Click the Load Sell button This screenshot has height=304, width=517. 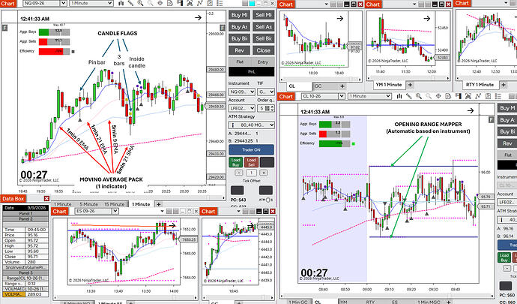point(251,162)
